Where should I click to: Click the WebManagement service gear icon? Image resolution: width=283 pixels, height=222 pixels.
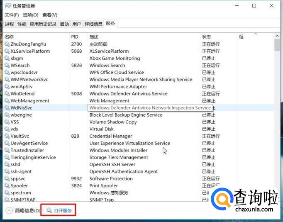click(x=7, y=100)
